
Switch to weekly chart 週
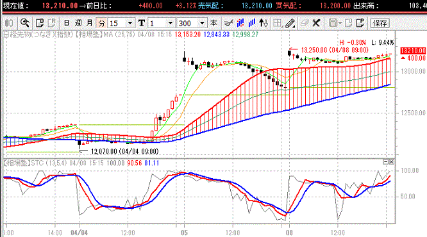pos(78,23)
